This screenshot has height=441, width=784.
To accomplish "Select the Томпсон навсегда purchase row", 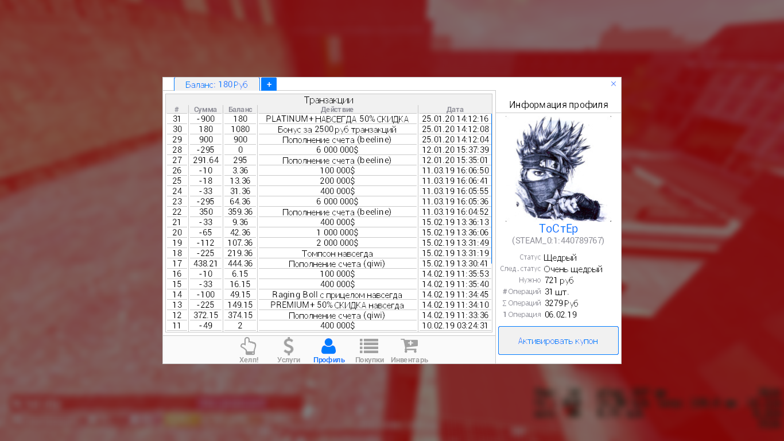I will click(338, 253).
